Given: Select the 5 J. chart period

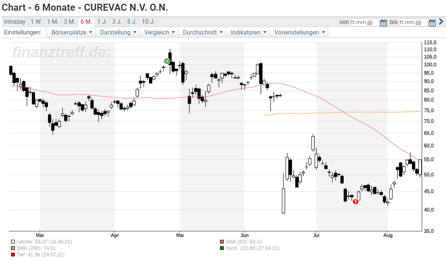Looking at the screenshot, I should (x=132, y=22).
